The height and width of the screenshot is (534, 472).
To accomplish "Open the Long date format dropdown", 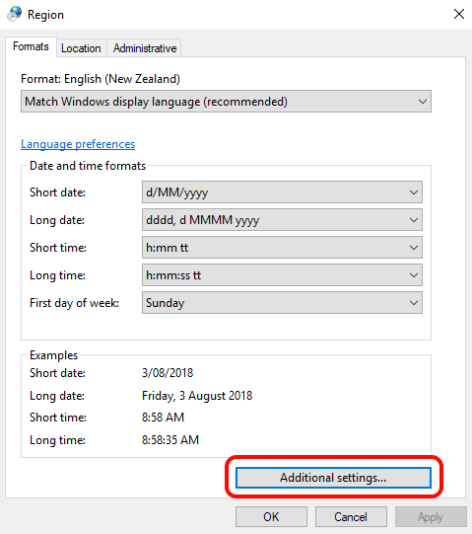I will click(282, 220).
